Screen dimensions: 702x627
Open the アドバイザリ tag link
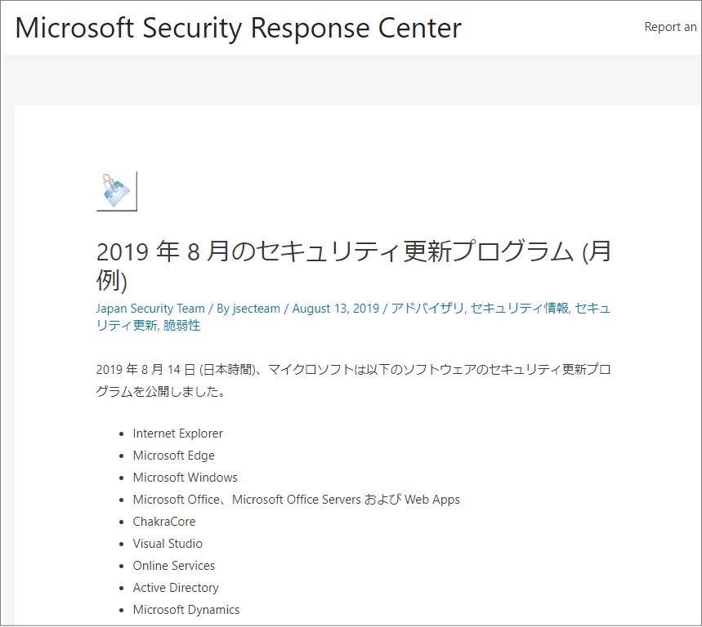pyautogui.click(x=427, y=309)
